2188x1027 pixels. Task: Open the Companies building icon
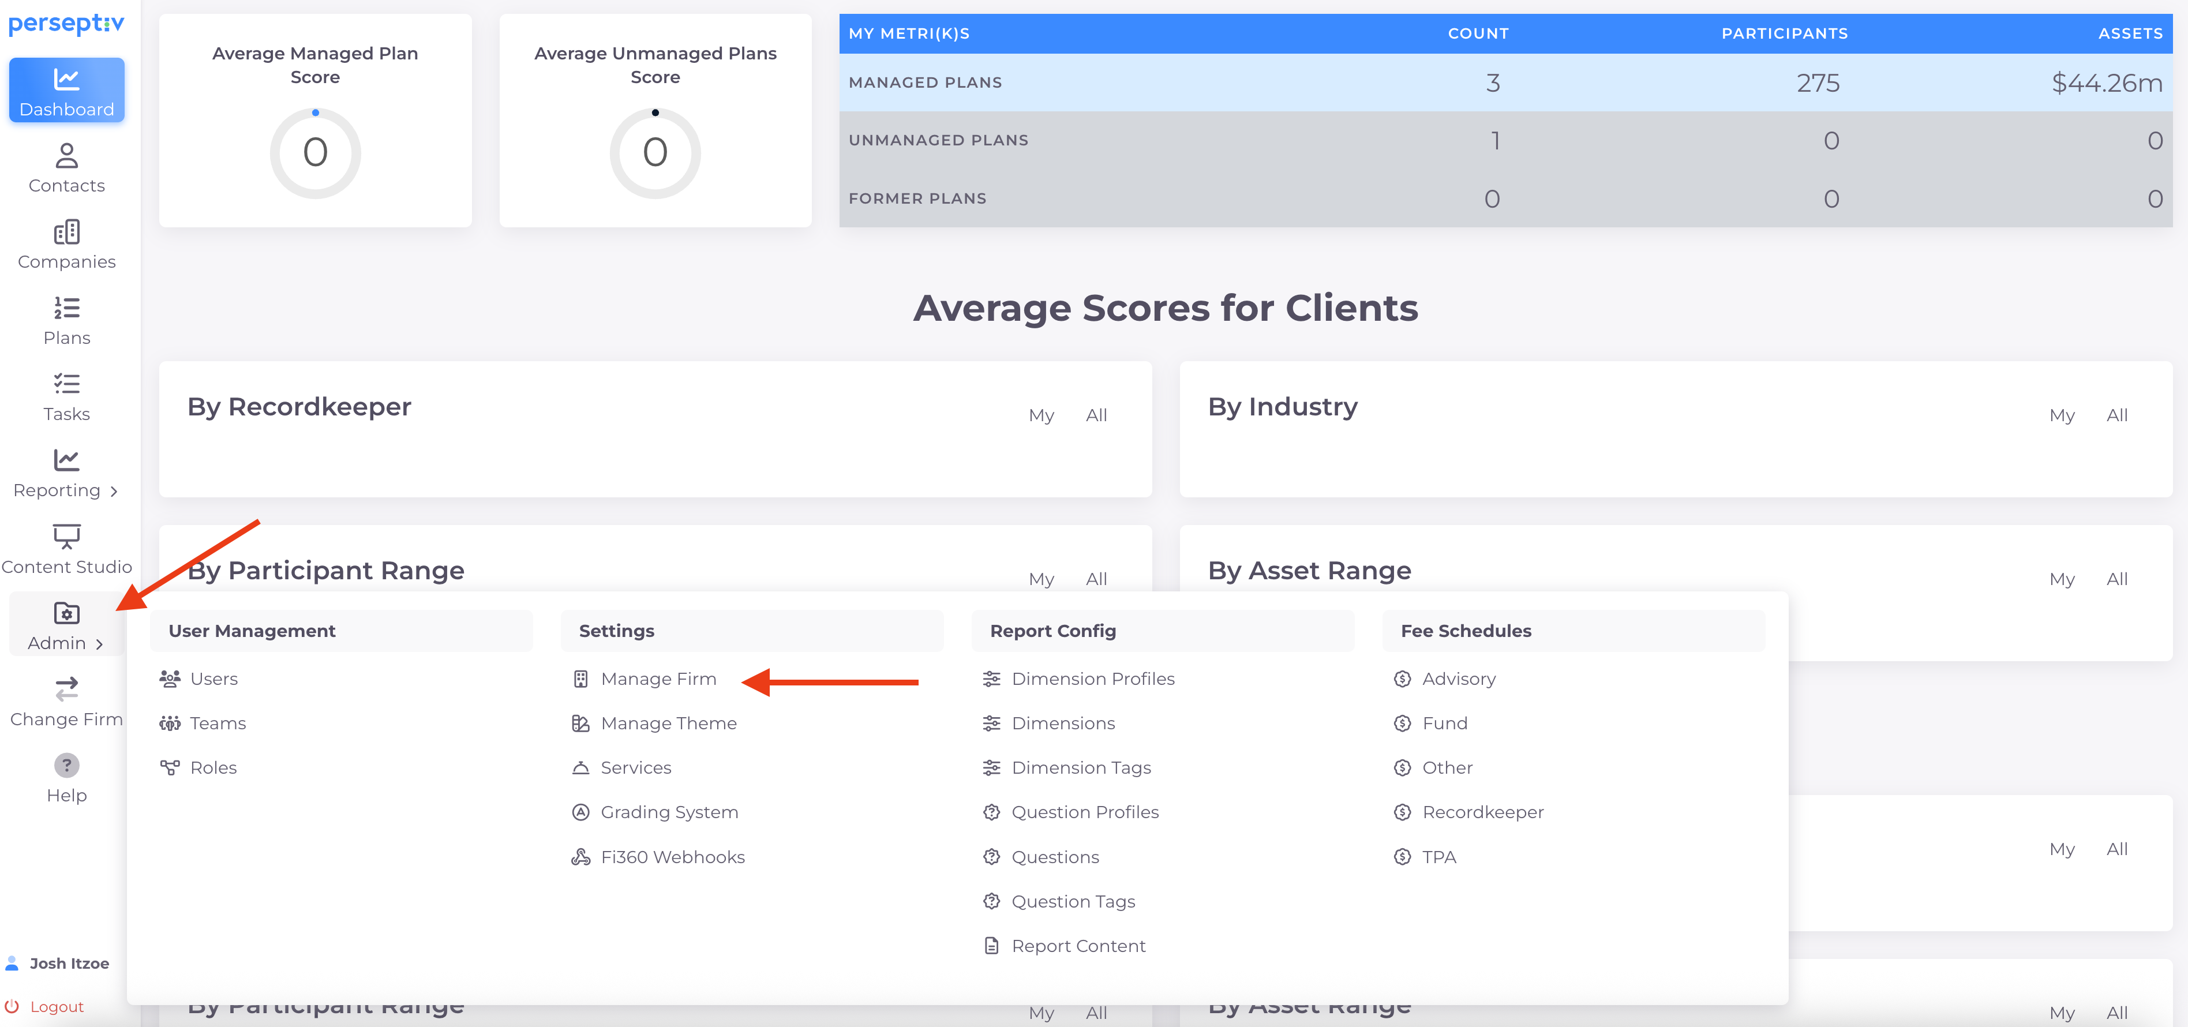(x=66, y=232)
